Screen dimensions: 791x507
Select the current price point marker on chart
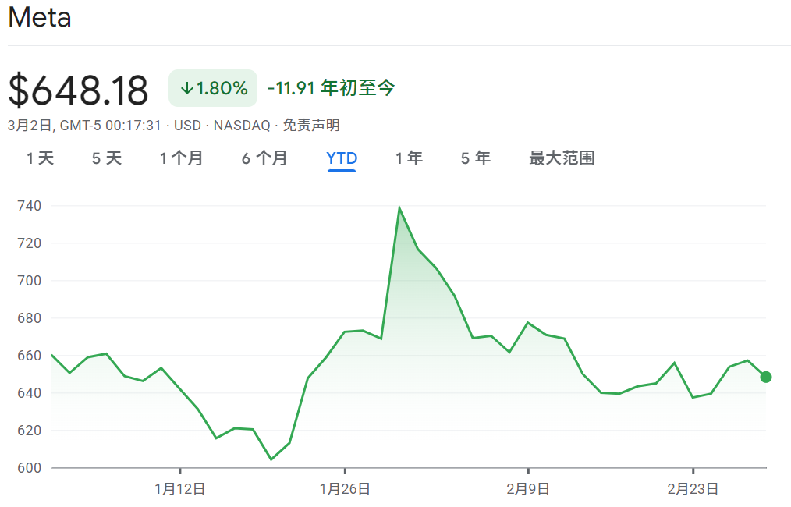pos(767,377)
